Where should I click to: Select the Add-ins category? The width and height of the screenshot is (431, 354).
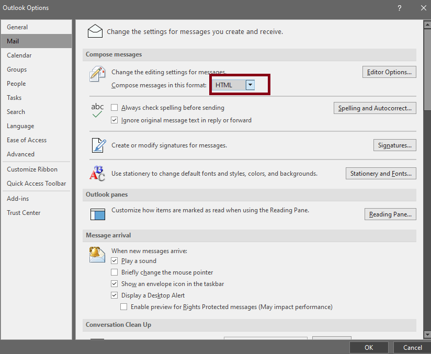(36, 198)
